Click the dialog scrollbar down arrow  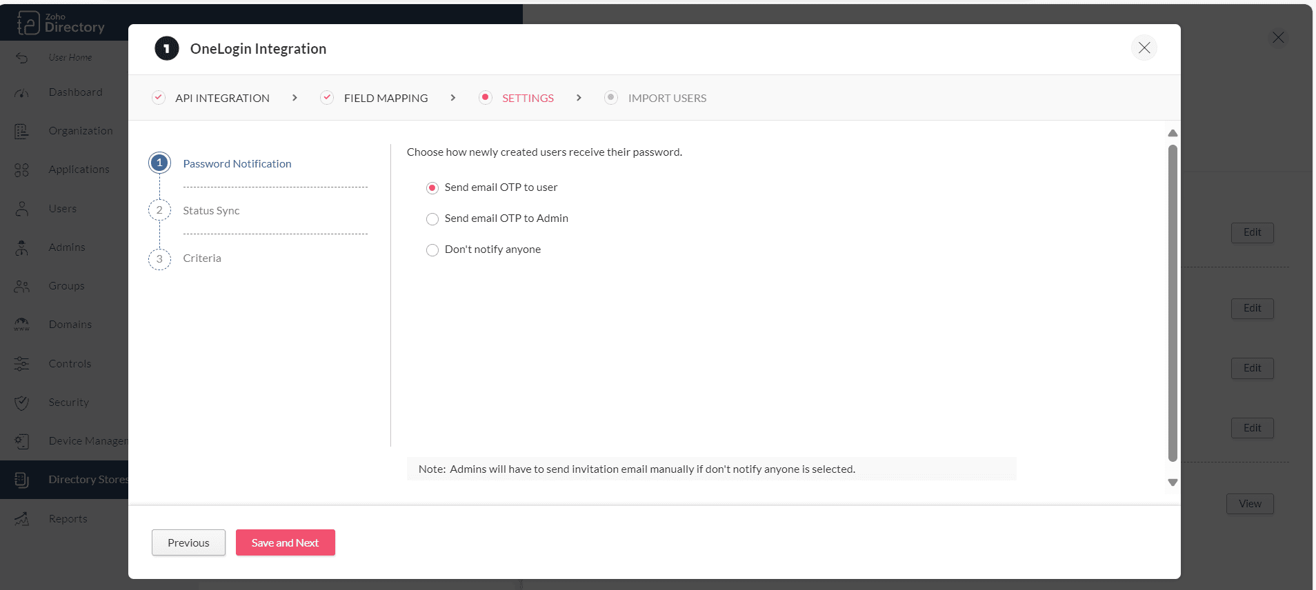click(1173, 482)
